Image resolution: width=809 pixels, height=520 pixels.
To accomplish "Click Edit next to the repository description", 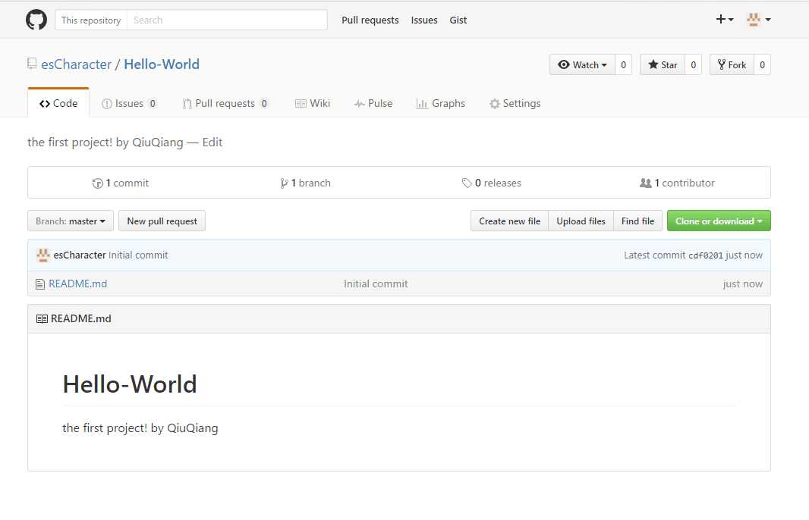I will [x=212, y=143].
